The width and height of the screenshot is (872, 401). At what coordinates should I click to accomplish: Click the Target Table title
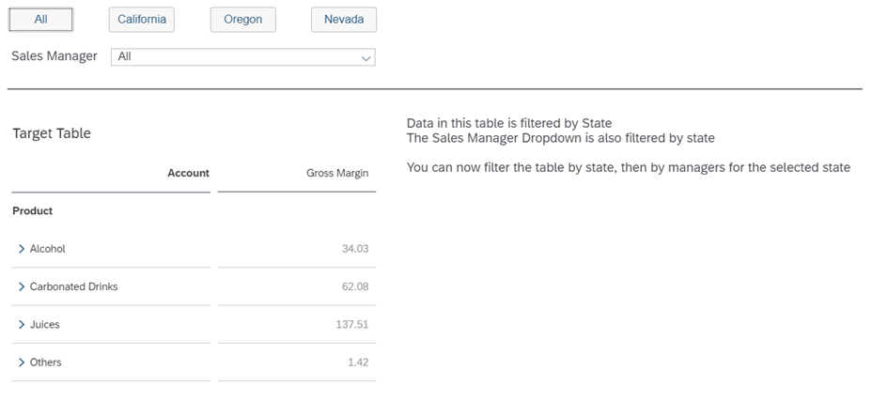52,133
